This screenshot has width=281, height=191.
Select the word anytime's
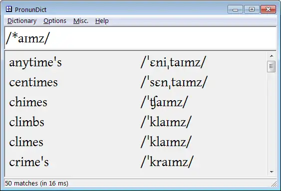click(x=35, y=62)
